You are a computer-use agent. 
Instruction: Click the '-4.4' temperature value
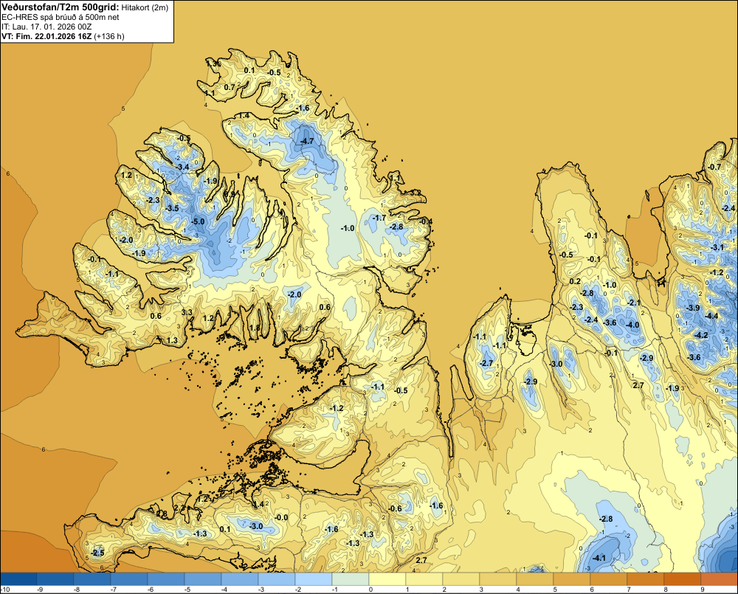point(711,316)
